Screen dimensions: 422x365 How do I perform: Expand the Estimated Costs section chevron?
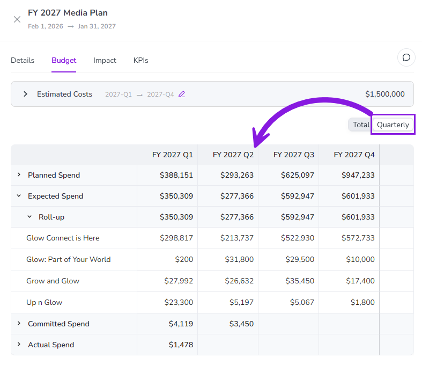tap(26, 94)
